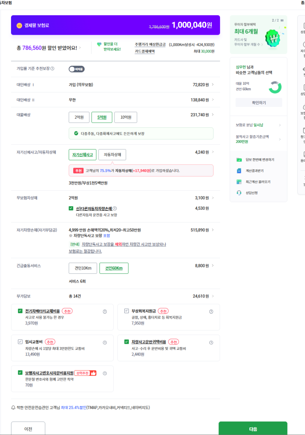
Task: Uncheck 차량사고운반귀택비용 checkbox
Action: click(x=126, y=342)
